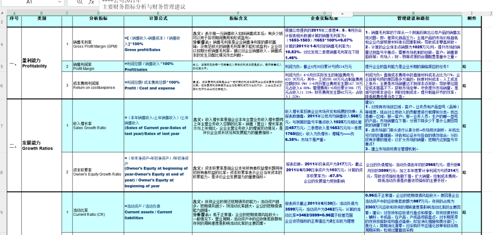Select 销售毛利率 Gross Profit Margin cell

pos(99,44)
